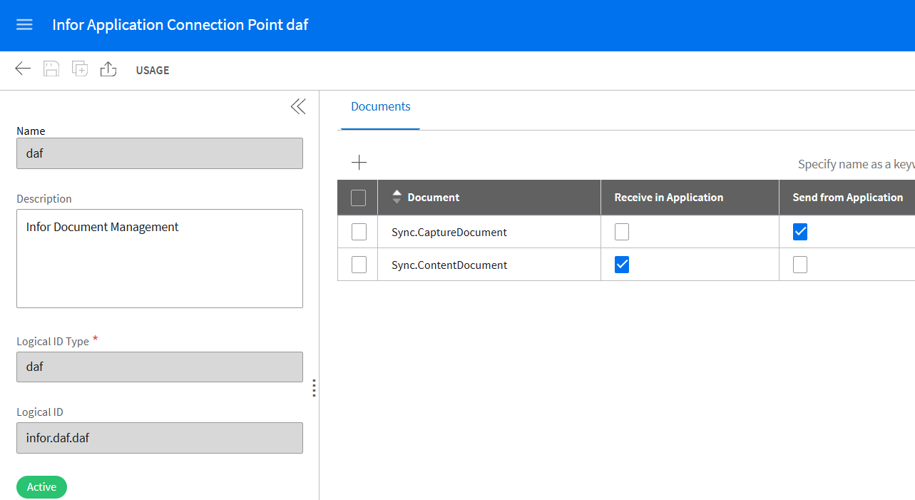Click the Name field containing daf
The width and height of the screenshot is (915, 500).
click(160, 153)
